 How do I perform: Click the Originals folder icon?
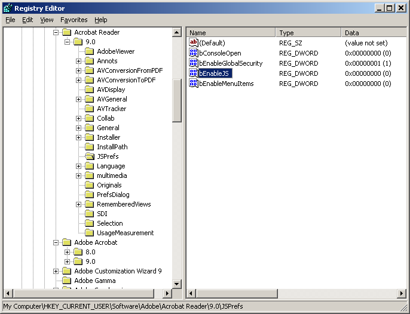point(90,185)
